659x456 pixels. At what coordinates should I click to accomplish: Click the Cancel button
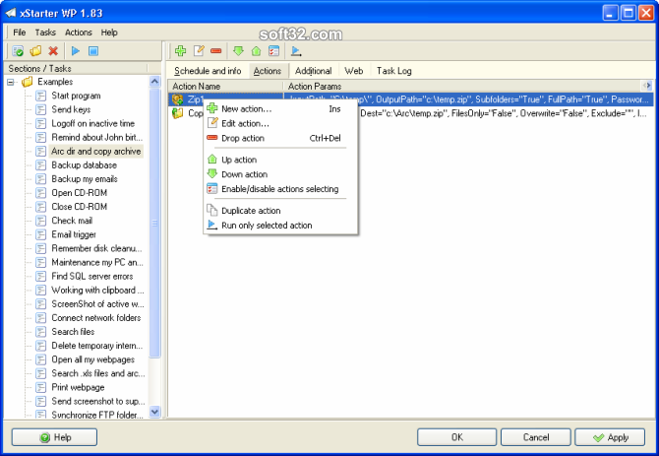pyautogui.click(x=536, y=437)
